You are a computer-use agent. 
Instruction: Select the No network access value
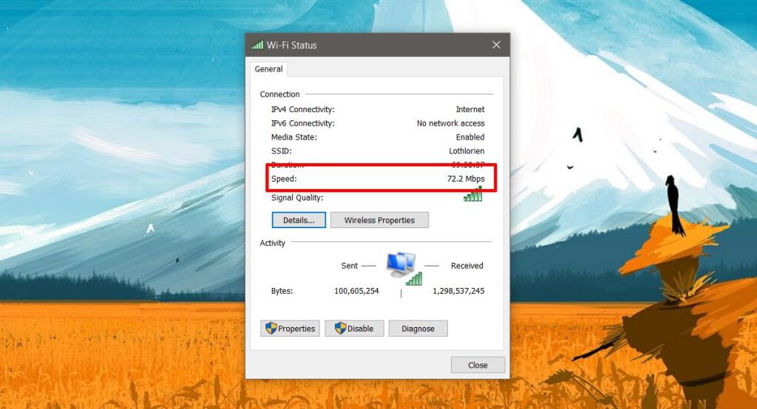451,123
